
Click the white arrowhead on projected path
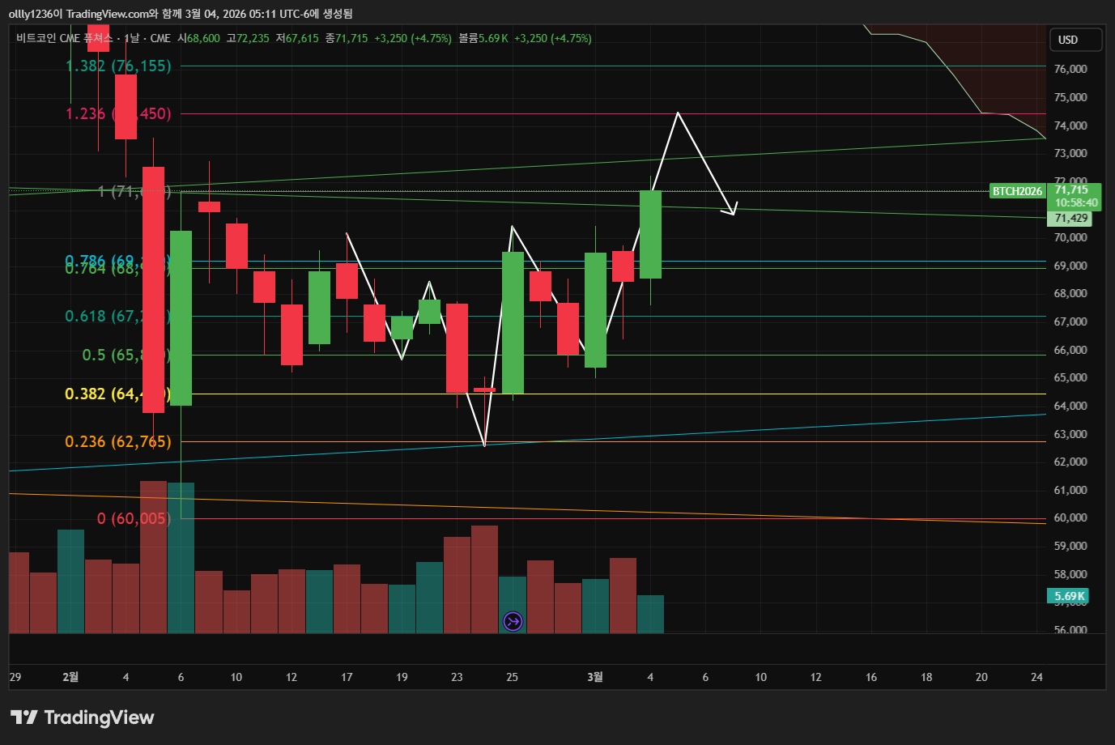pos(733,211)
